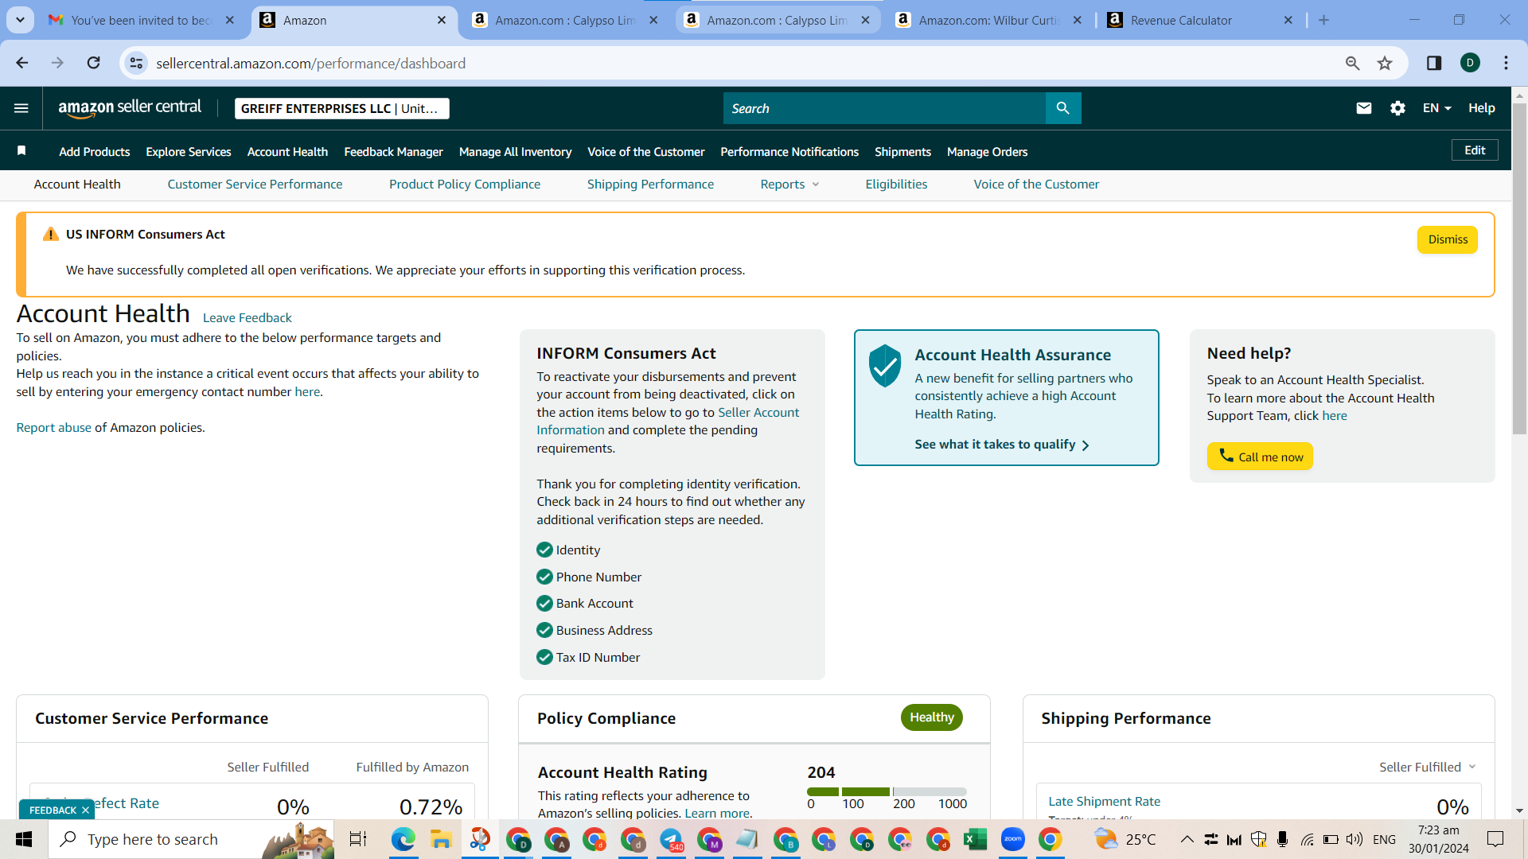This screenshot has width=1528, height=859.
Task: Expand the Reports dropdown menu
Action: click(x=789, y=185)
